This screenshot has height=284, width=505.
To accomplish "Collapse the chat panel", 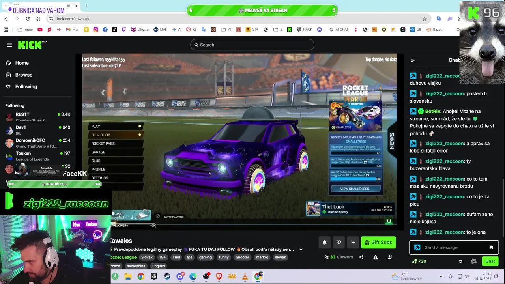I will tap(413, 60).
